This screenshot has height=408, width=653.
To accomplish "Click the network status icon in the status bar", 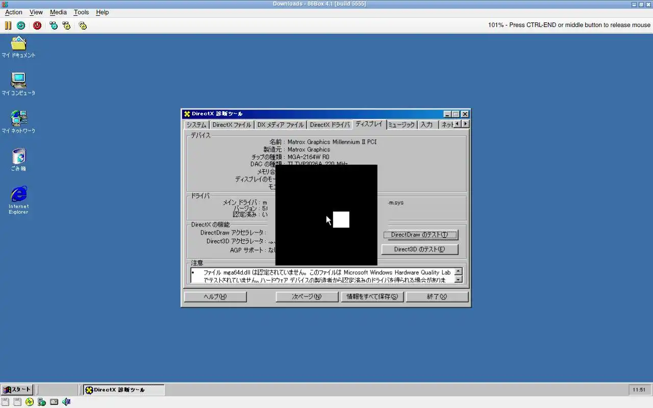I will [x=42, y=402].
